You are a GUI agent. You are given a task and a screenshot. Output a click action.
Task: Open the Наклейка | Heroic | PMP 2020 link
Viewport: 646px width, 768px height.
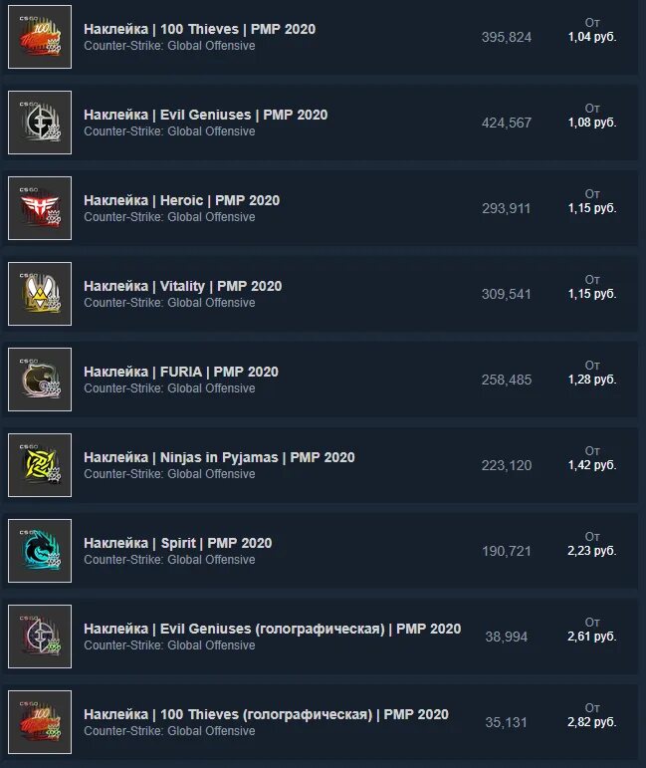[x=181, y=201]
